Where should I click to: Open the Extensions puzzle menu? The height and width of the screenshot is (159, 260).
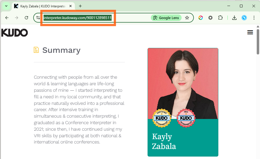click(220, 18)
